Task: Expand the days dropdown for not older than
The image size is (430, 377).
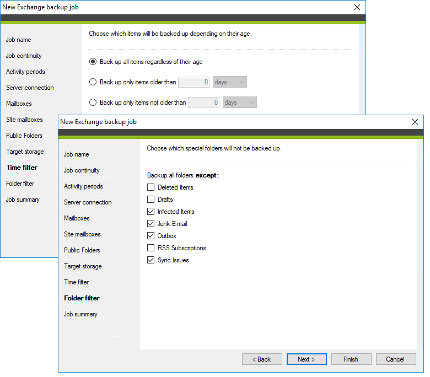Action: coord(240,103)
